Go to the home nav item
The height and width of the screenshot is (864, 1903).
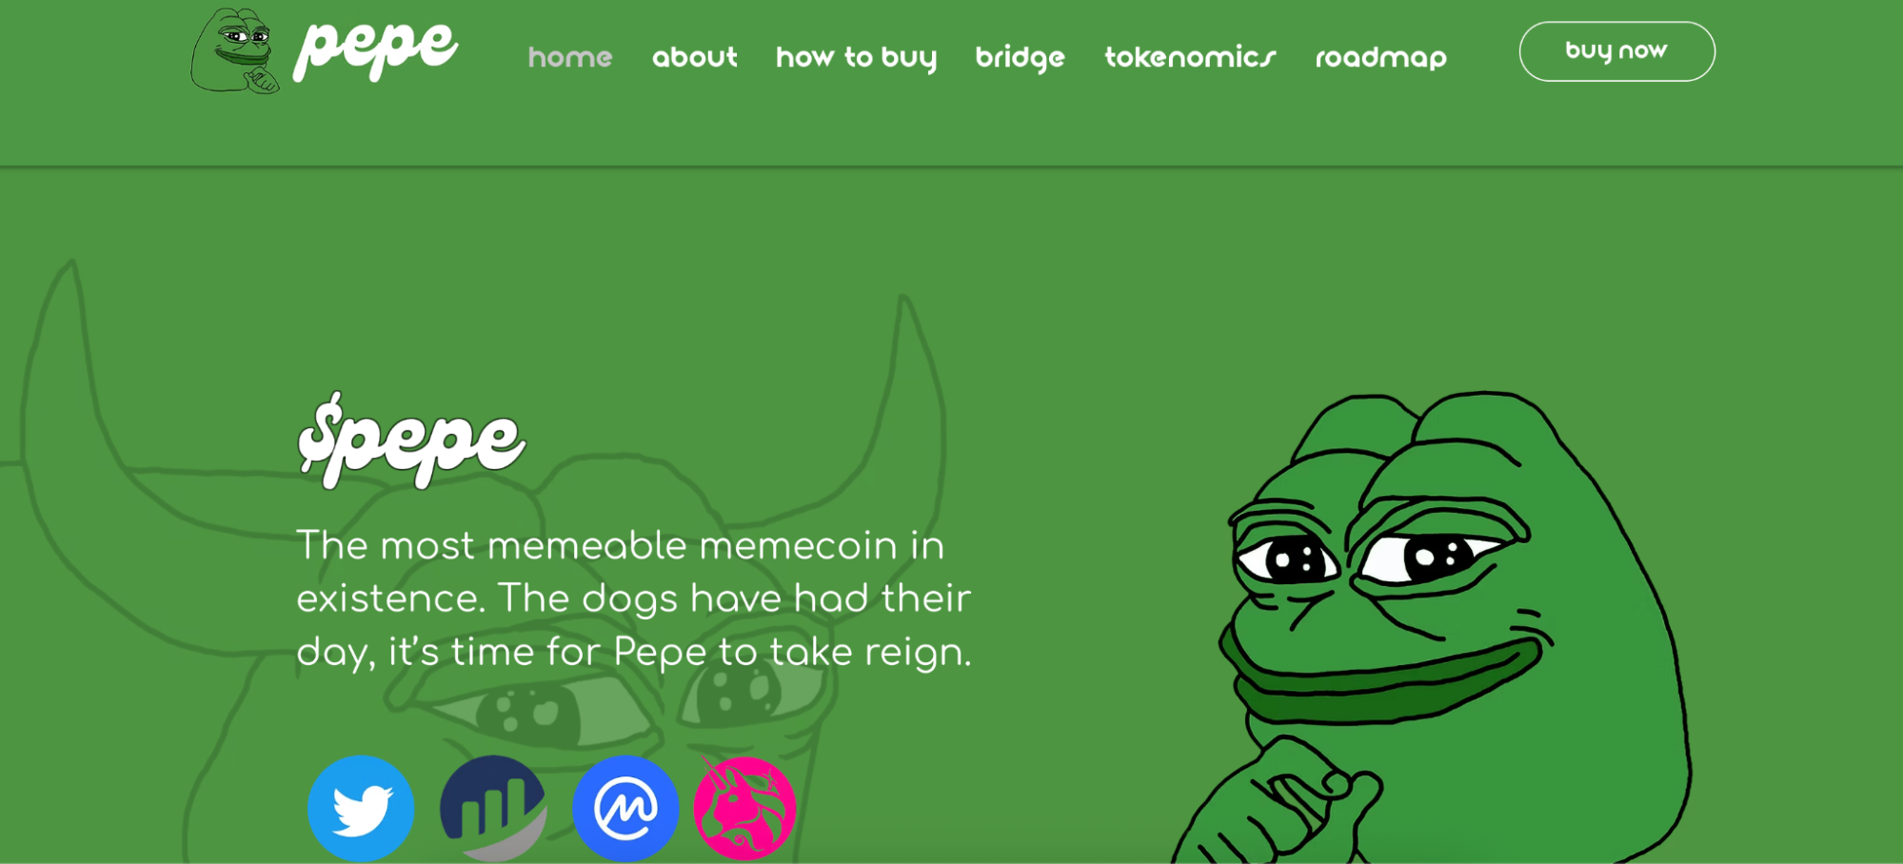(570, 57)
